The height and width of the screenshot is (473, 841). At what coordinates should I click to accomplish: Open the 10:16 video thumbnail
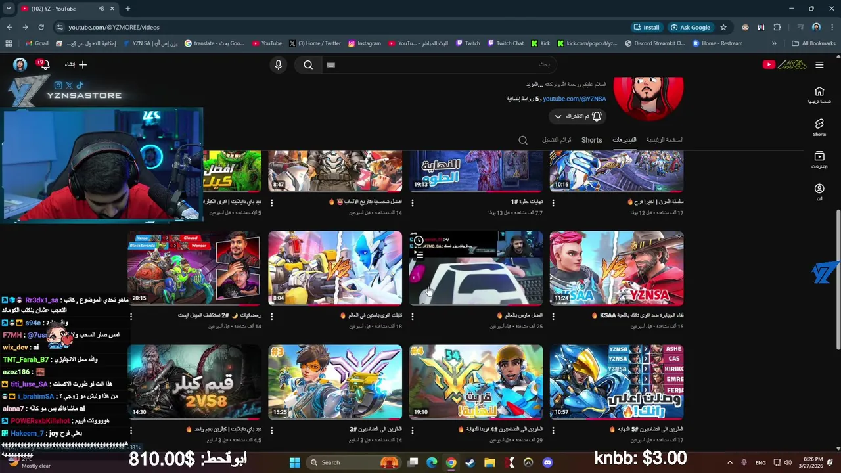point(616,171)
